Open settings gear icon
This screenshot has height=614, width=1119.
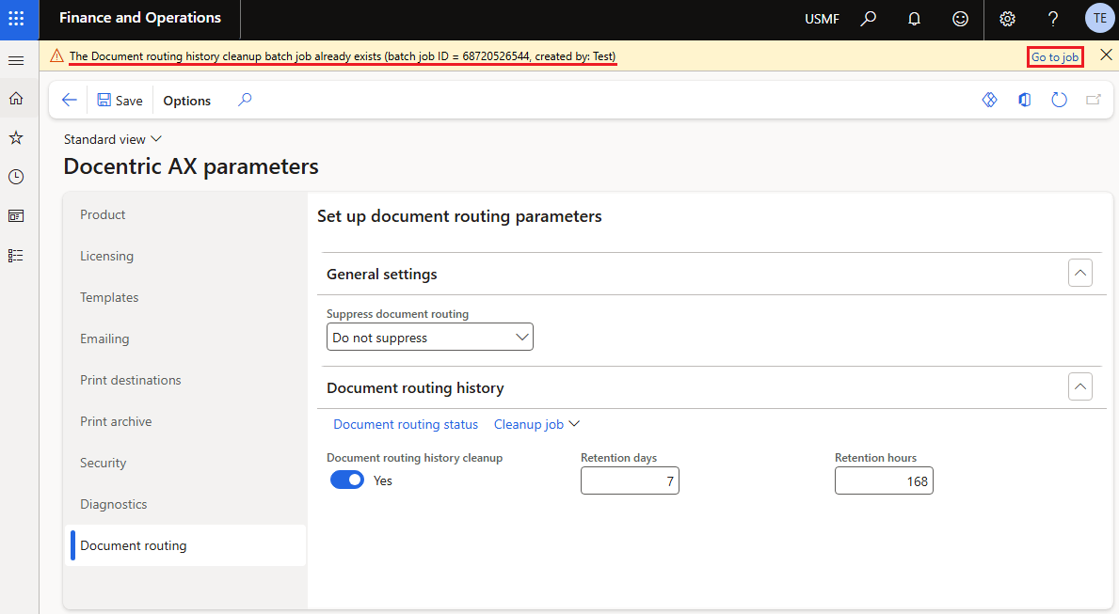pyautogui.click(x=1007, y=19)
